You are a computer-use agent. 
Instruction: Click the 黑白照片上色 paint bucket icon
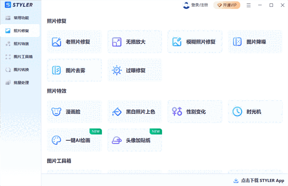tap(117, 112)
